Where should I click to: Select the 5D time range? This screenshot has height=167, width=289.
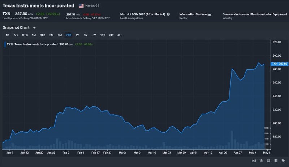coord(16,35)
